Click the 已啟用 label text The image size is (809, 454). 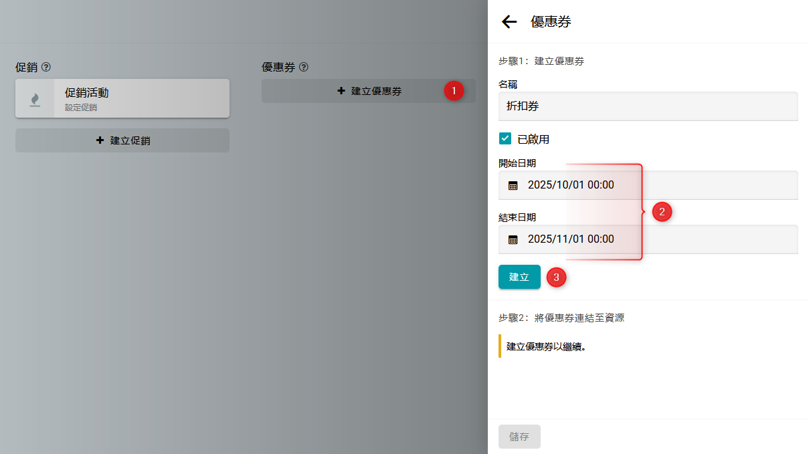tap(533, 139)
